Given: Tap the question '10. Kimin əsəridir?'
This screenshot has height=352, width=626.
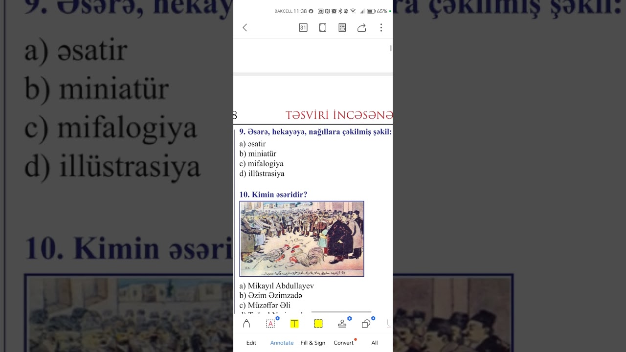Looking at the screenshot, I should click(273, 195).
